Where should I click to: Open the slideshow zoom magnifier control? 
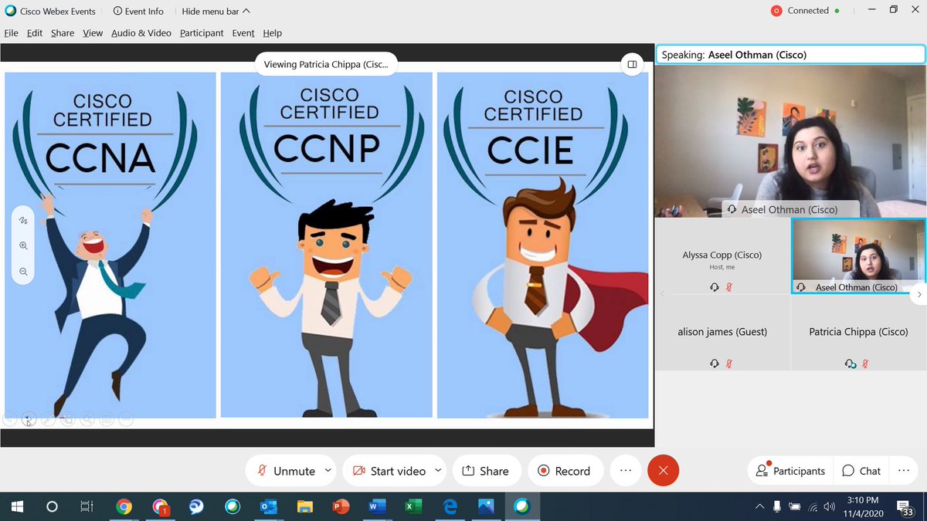coord(87,419)
